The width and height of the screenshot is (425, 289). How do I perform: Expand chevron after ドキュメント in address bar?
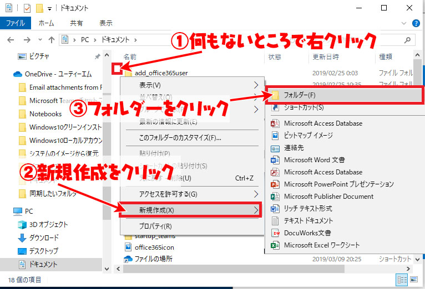click(135, 40)
